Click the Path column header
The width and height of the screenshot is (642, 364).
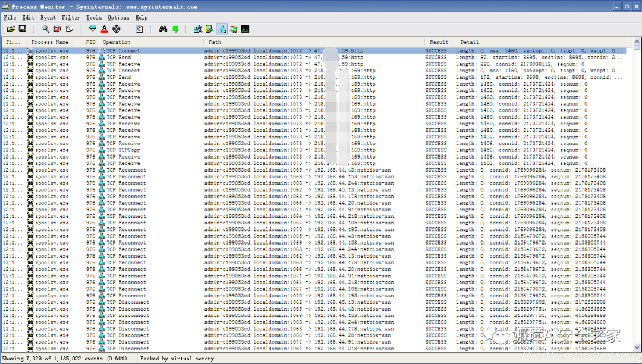314,42
